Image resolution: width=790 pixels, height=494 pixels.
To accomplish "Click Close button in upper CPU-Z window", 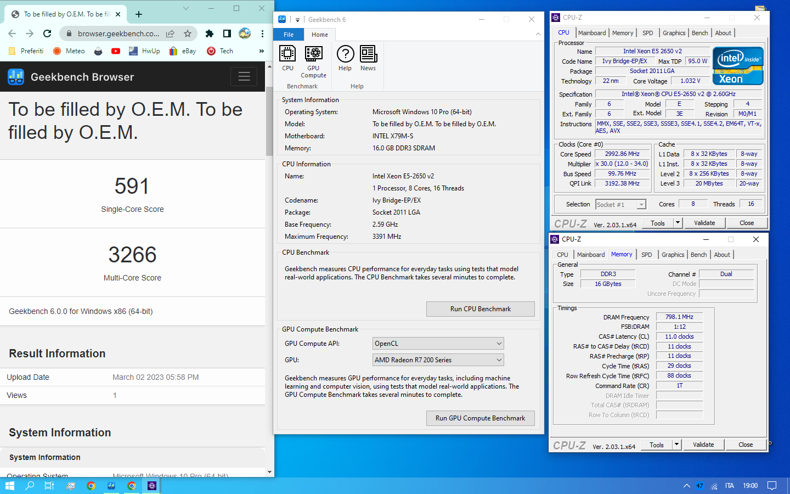I will click(x=747, y=223).
